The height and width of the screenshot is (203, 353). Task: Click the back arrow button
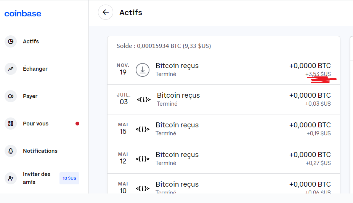click(106, 12)
